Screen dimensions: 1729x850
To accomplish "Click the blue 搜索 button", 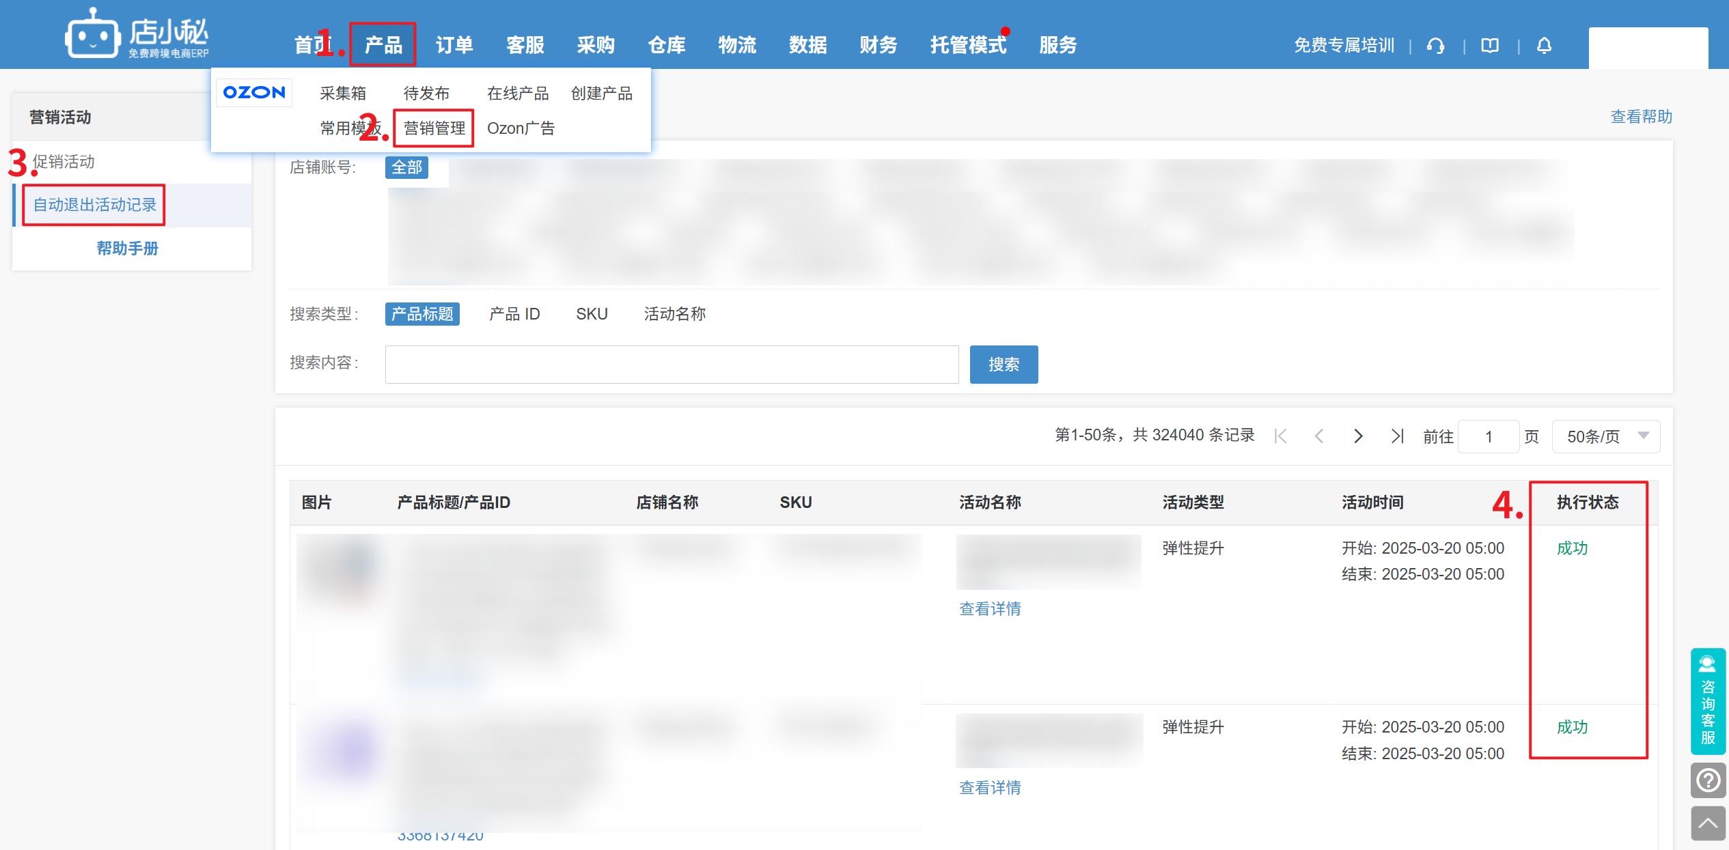I will tap(1004, 365).
